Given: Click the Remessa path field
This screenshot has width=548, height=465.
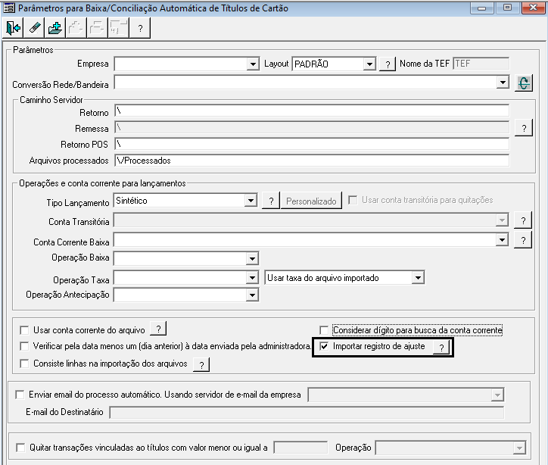Looking at the screenshot, I should (x=312, y=127).
